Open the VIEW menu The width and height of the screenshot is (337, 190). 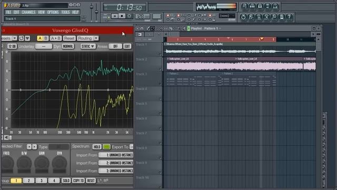(x=41, y=12)
